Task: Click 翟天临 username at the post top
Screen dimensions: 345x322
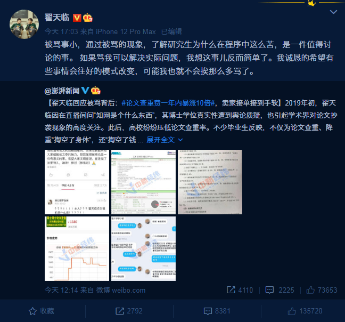Action: click(x=57, y=18)
